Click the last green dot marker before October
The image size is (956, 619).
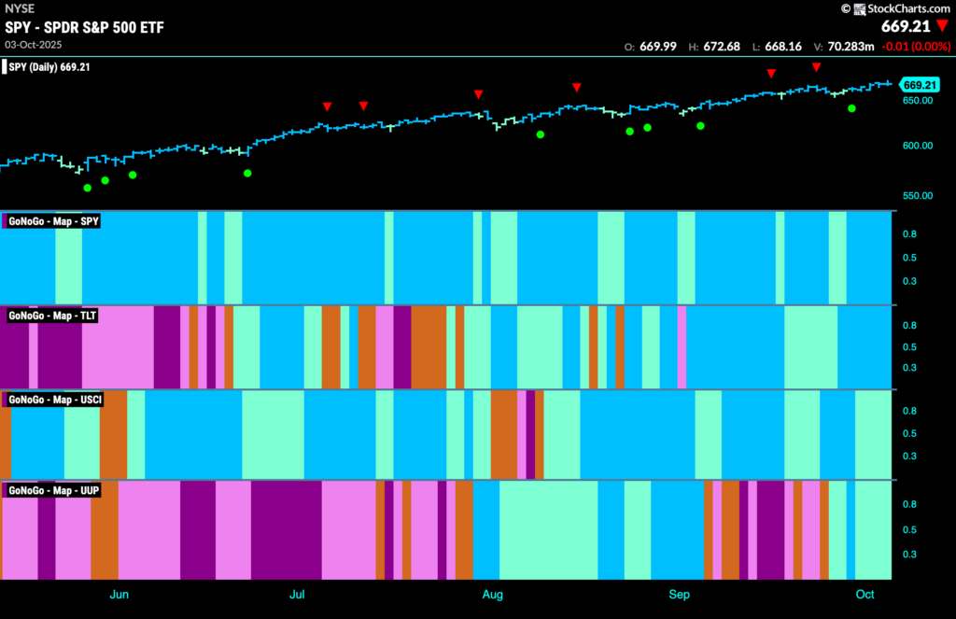[x=851, y=108]
